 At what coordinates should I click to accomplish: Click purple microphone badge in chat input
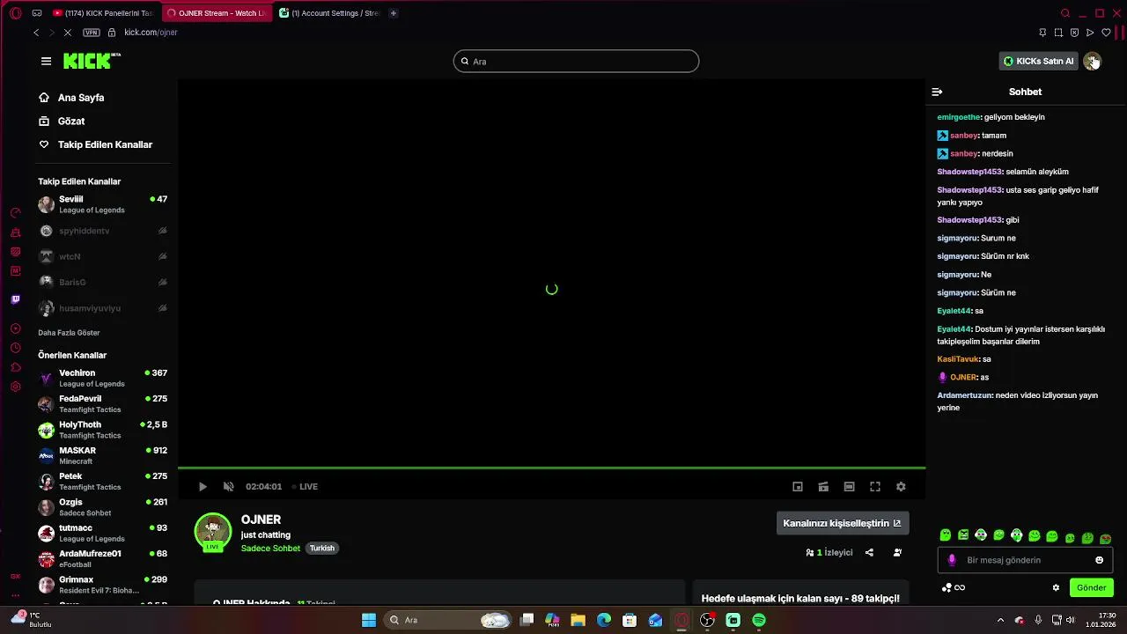click(952, 560)
